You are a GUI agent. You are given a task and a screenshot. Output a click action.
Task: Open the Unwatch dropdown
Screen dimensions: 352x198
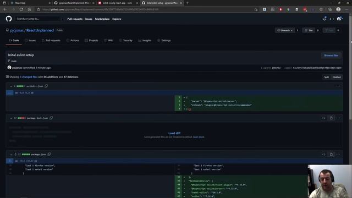[285, 30]
